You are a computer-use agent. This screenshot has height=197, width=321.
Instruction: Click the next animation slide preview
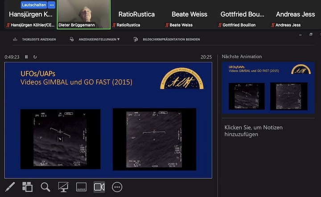click(268, 88)
